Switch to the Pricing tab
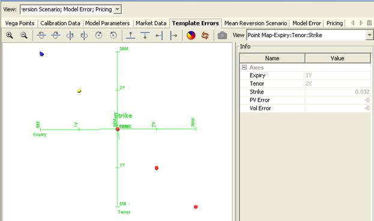Screen dimensions: 374x221 (334, 23)
